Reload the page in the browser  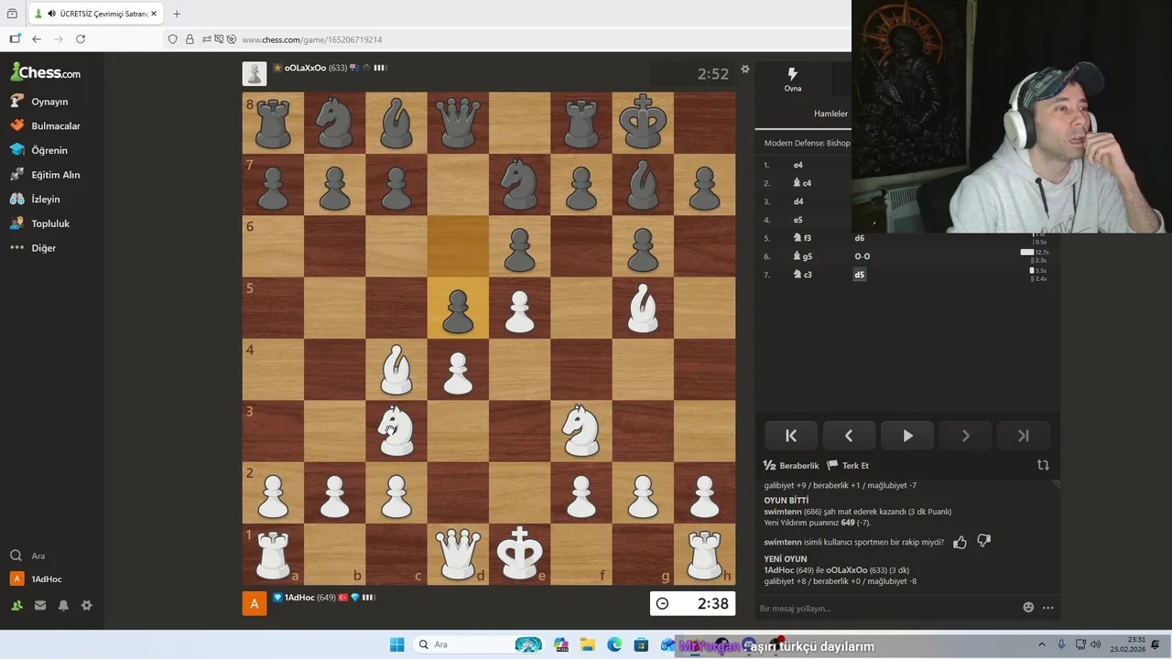tap(81, 39)
